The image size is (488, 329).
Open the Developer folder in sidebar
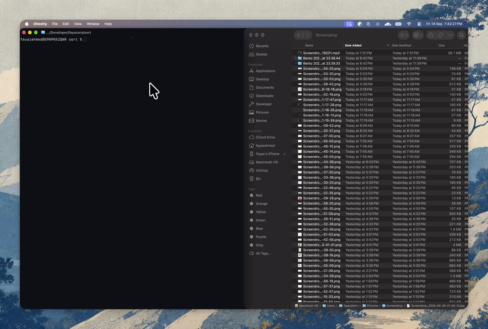260,104
